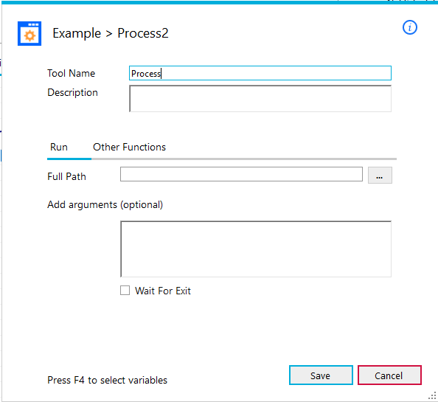Screen dimensions: 438x402
Task: Click the Full Path label
Action: pos(66,176)
